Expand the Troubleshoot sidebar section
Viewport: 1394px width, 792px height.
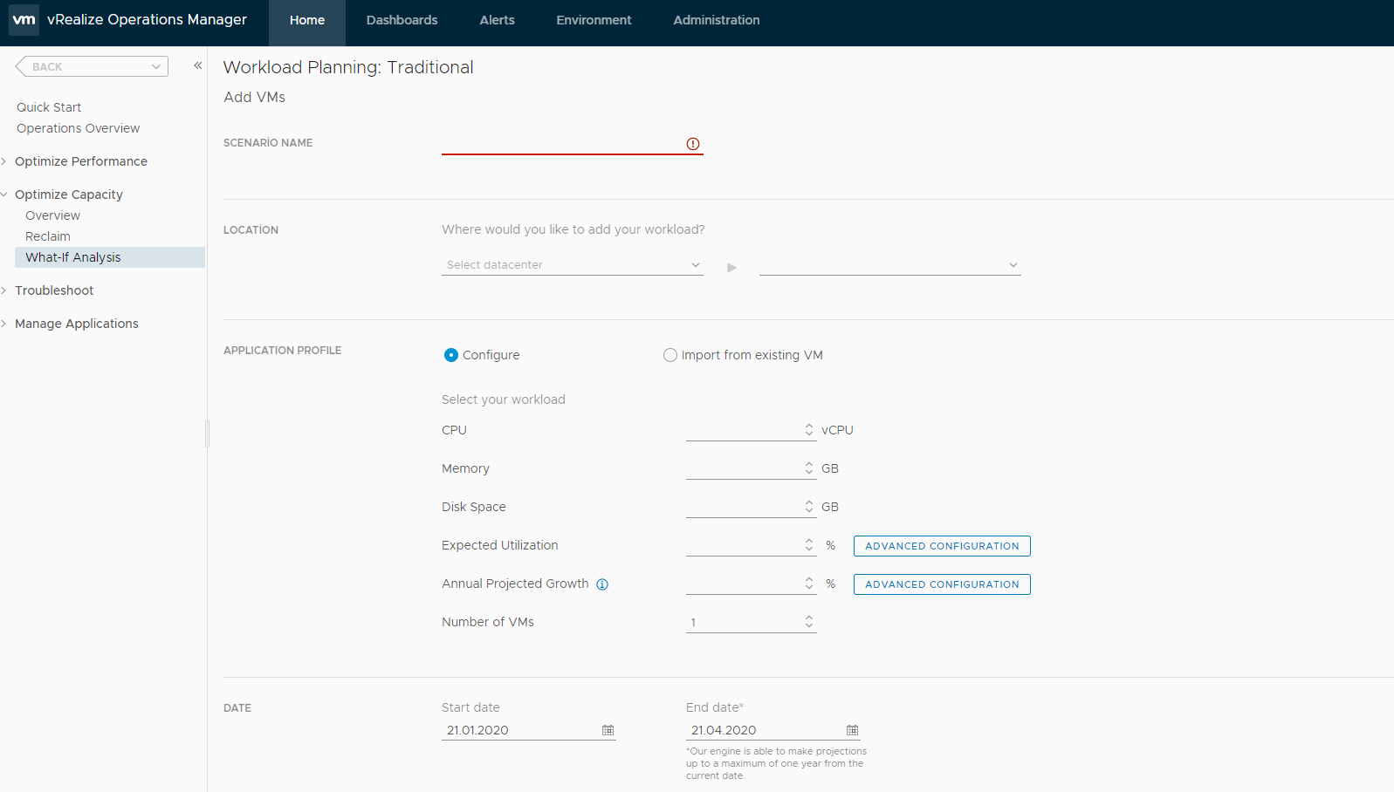click(x=54, y=290)
